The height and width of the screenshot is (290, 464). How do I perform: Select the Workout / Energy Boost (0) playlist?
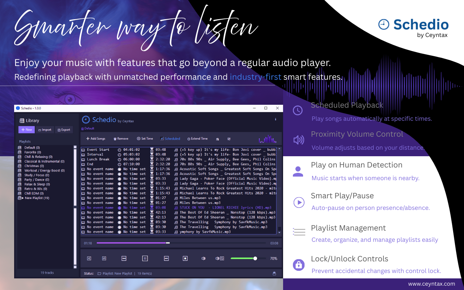[45, 170]
